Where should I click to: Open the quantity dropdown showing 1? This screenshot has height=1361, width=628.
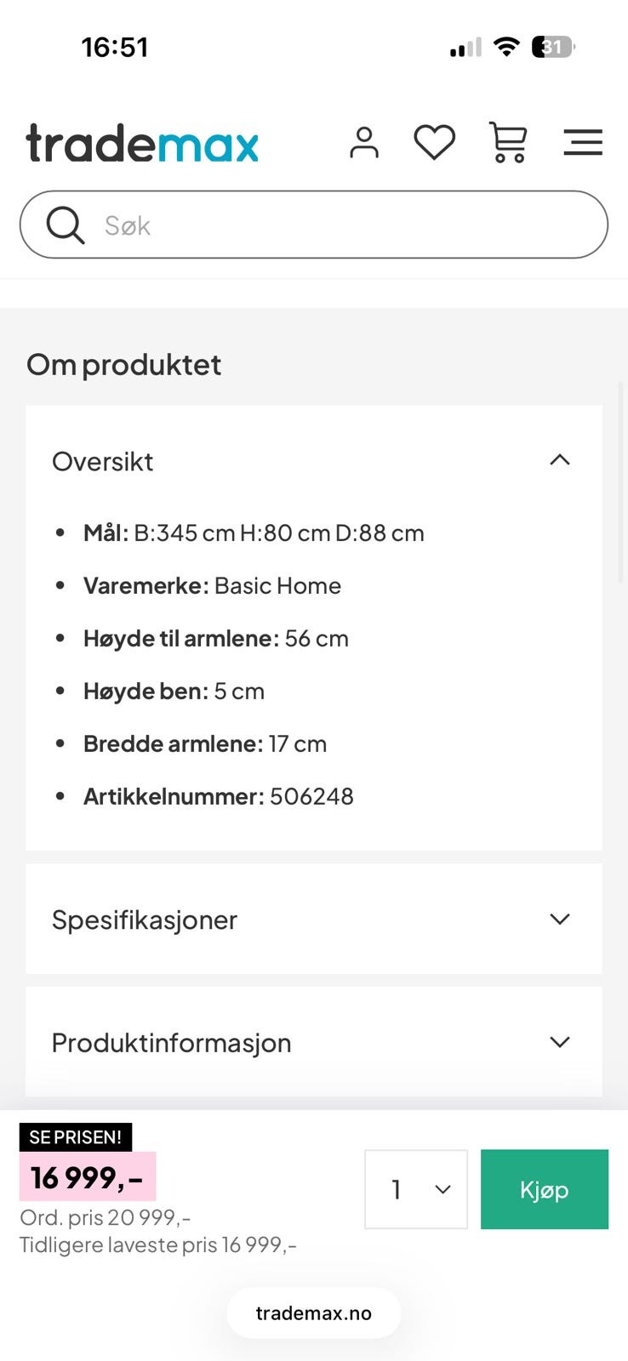tap(416, 1189)
